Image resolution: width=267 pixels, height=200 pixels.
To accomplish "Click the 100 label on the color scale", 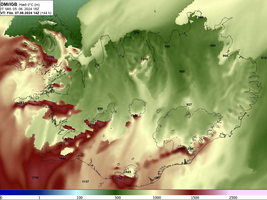I will pos(80,198).
